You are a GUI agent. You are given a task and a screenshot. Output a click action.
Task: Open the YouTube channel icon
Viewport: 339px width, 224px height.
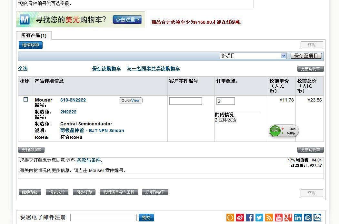click(279, 218)
